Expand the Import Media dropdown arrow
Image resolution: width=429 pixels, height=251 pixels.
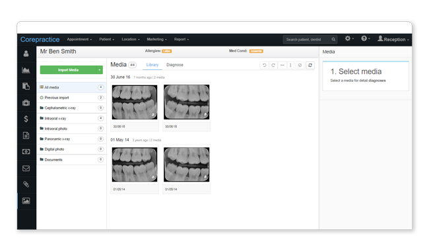tap(99, 70)
